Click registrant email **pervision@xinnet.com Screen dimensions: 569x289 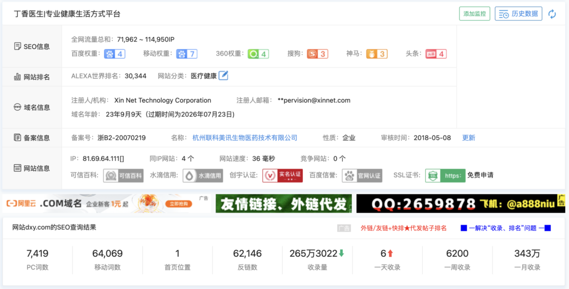[x=314, y=100]
